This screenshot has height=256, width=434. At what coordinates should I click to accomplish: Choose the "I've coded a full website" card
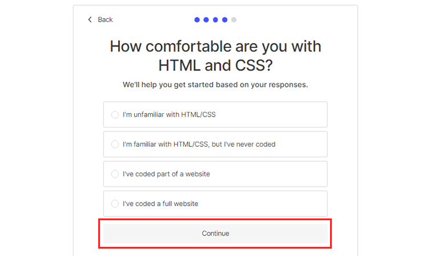point(215,204)
